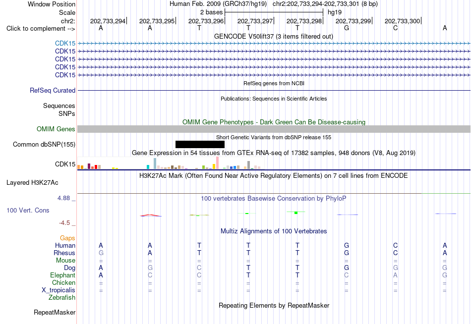The image size is (471, 324).
Task: Click the GTEx Gene Expression track title
Action: click(274, 153)
